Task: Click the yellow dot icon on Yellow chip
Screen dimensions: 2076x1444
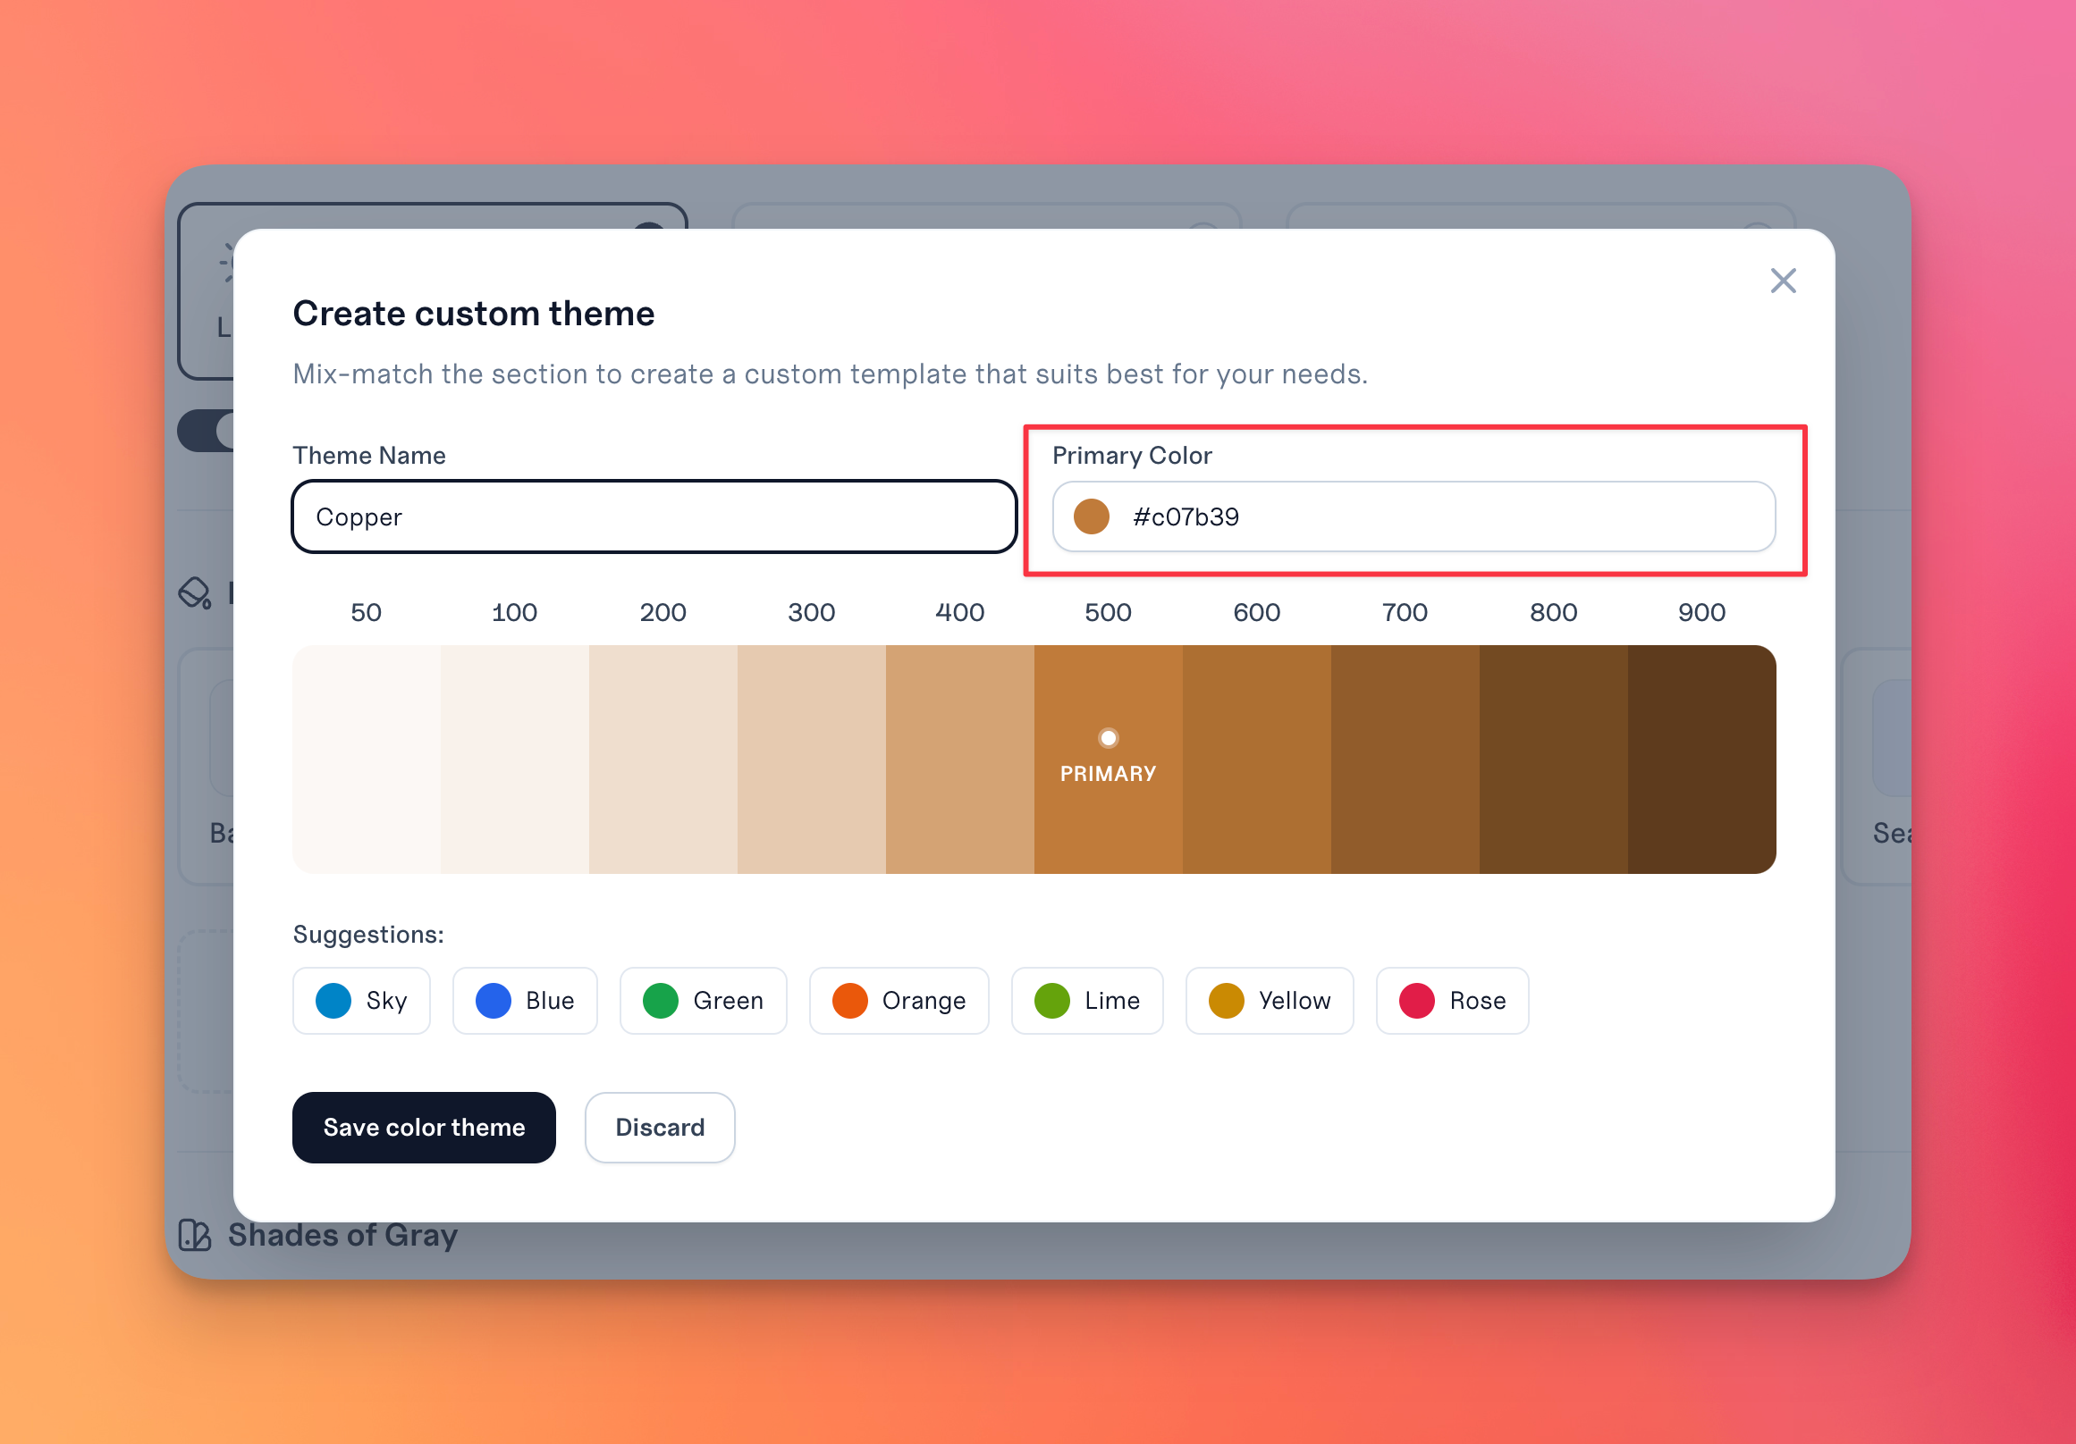Action: [x=1225, y=1000]
